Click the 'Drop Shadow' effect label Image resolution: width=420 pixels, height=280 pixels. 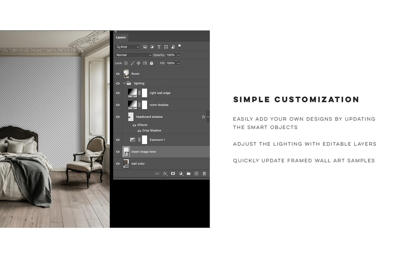[151, 131]
